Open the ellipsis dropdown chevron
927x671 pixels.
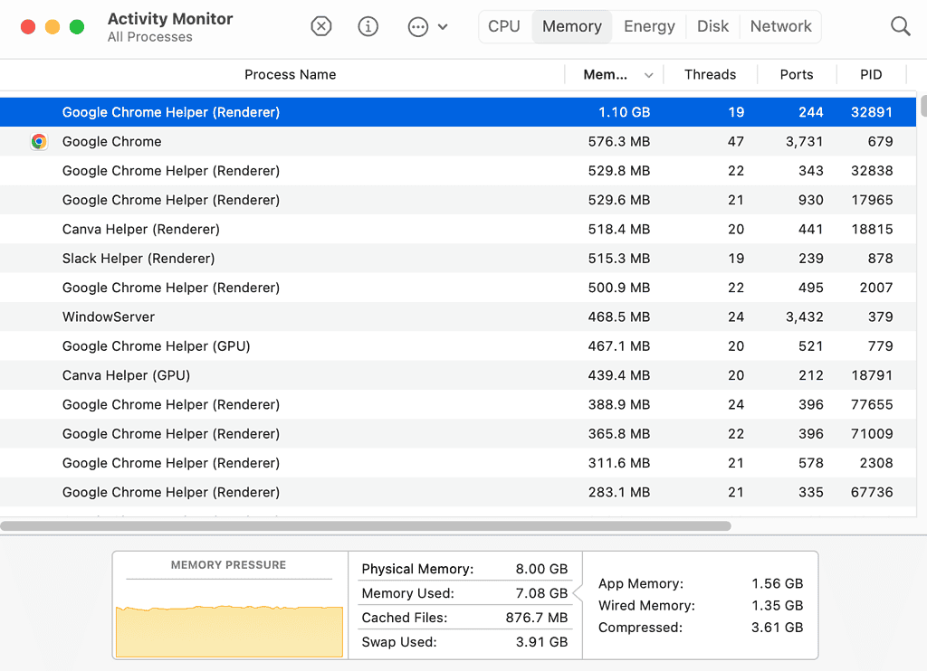[441, 26]
